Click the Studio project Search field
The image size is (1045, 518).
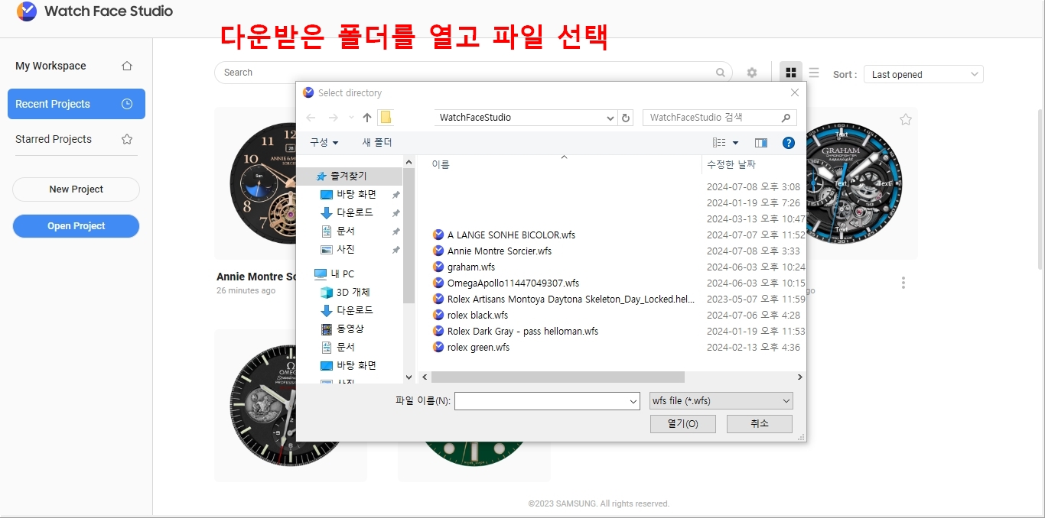[x=473, y=73]
